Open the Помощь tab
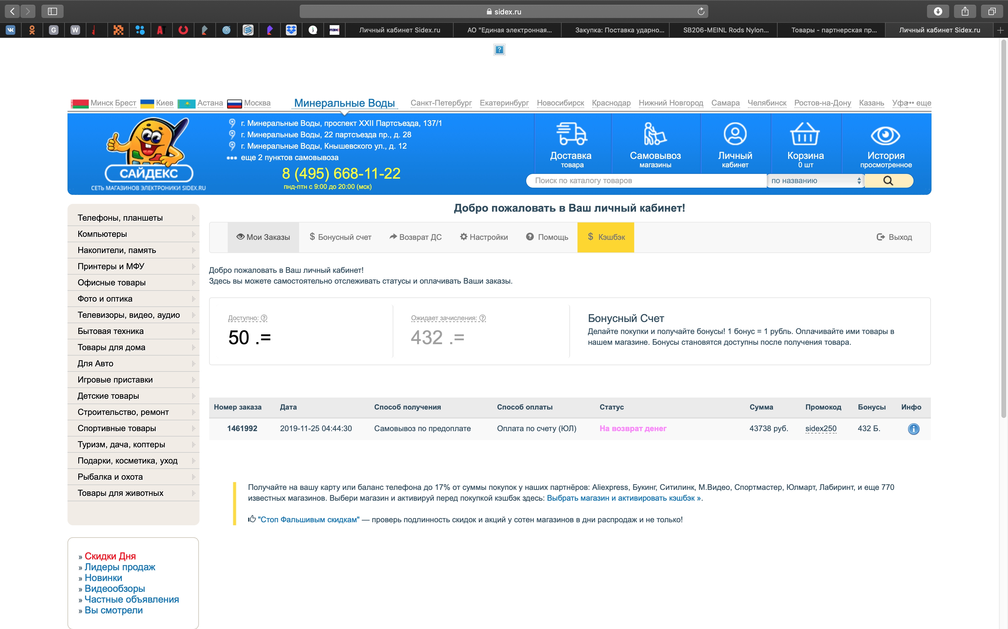The width and height of the screenshot is (1008, 629). click(547, 237)
